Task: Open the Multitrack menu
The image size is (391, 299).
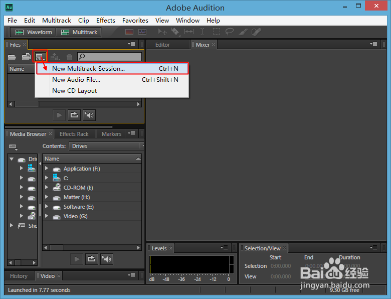Action: (x=57, y=21)
